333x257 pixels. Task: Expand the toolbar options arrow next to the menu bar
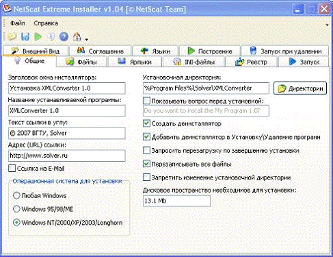(327, 25)
